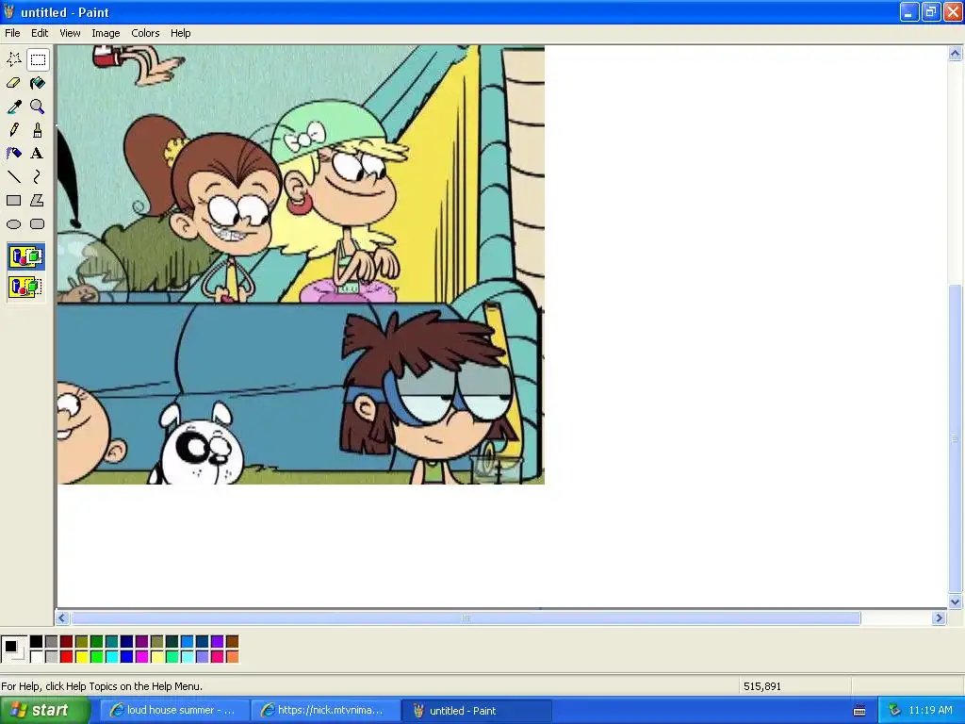965x724 pixels.
Task: Pick the magenta swatch
Action: 141,657
